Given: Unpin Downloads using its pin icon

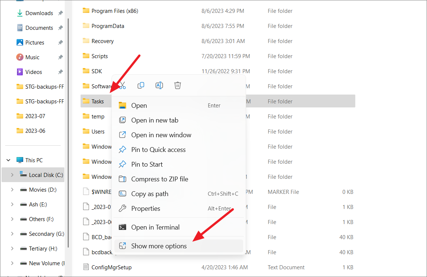Looking at the screenshot, I should (61, 13).
